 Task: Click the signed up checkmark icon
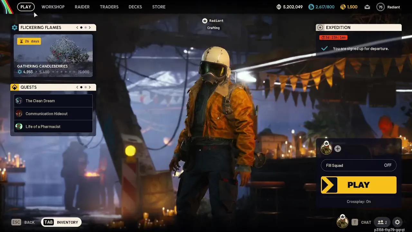click(324, 48)
